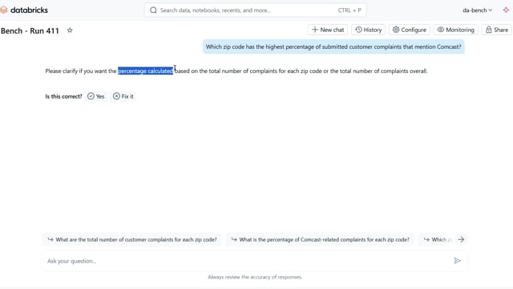Star the Bench - Run 411 space

(x=70, y=31)
